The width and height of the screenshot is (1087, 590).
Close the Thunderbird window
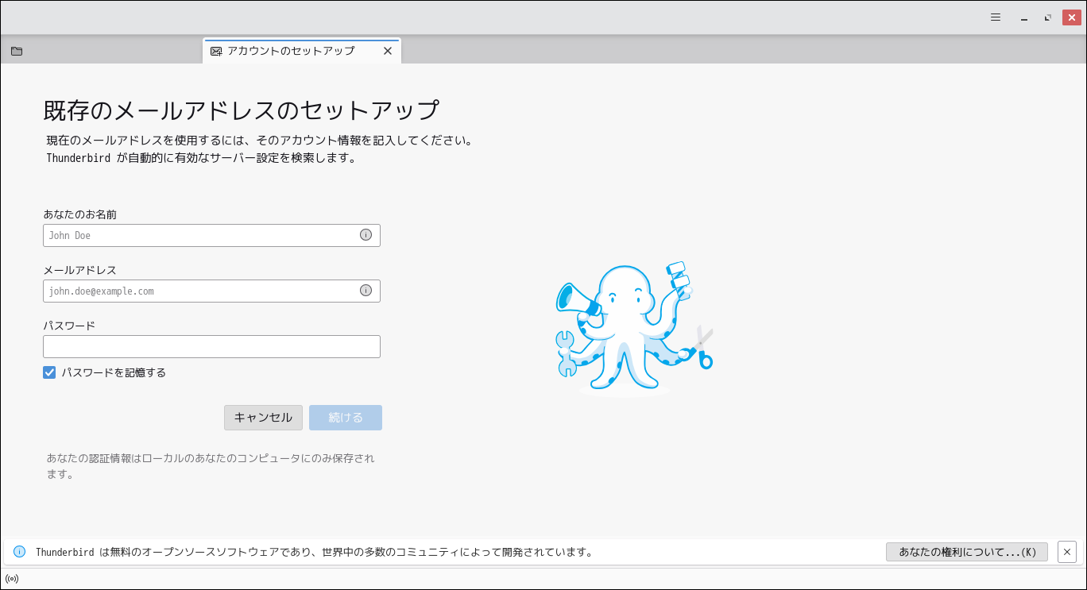point(1072,17)
